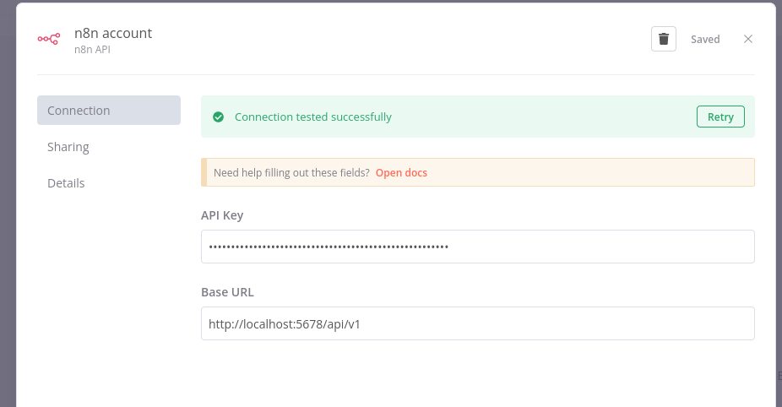This screenshot has width=782, height=407.
Task: Focus the API Key input field
Action: [x=477, y=247]
